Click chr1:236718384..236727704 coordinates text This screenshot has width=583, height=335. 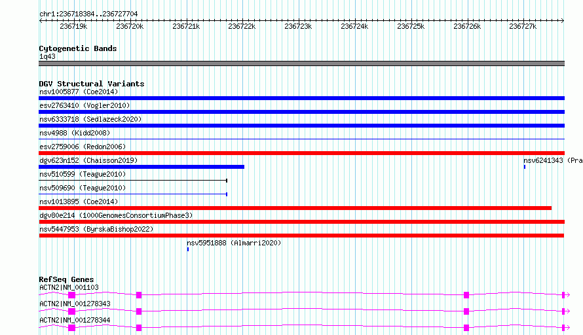[88, 14]
